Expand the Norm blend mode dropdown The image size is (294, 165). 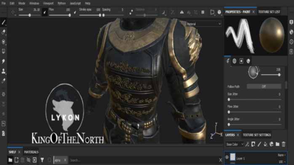(282, 155)
